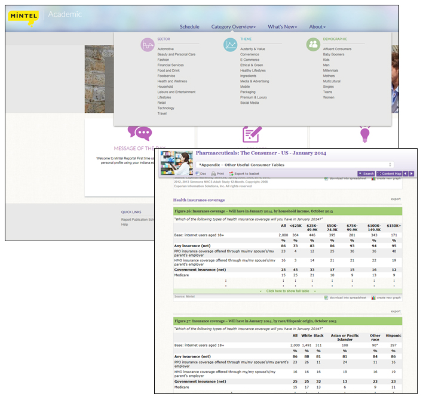Select Financial Services sector
Image resolution: width=423 pixels, height=400 pixels.
click(x=170, y=65)
